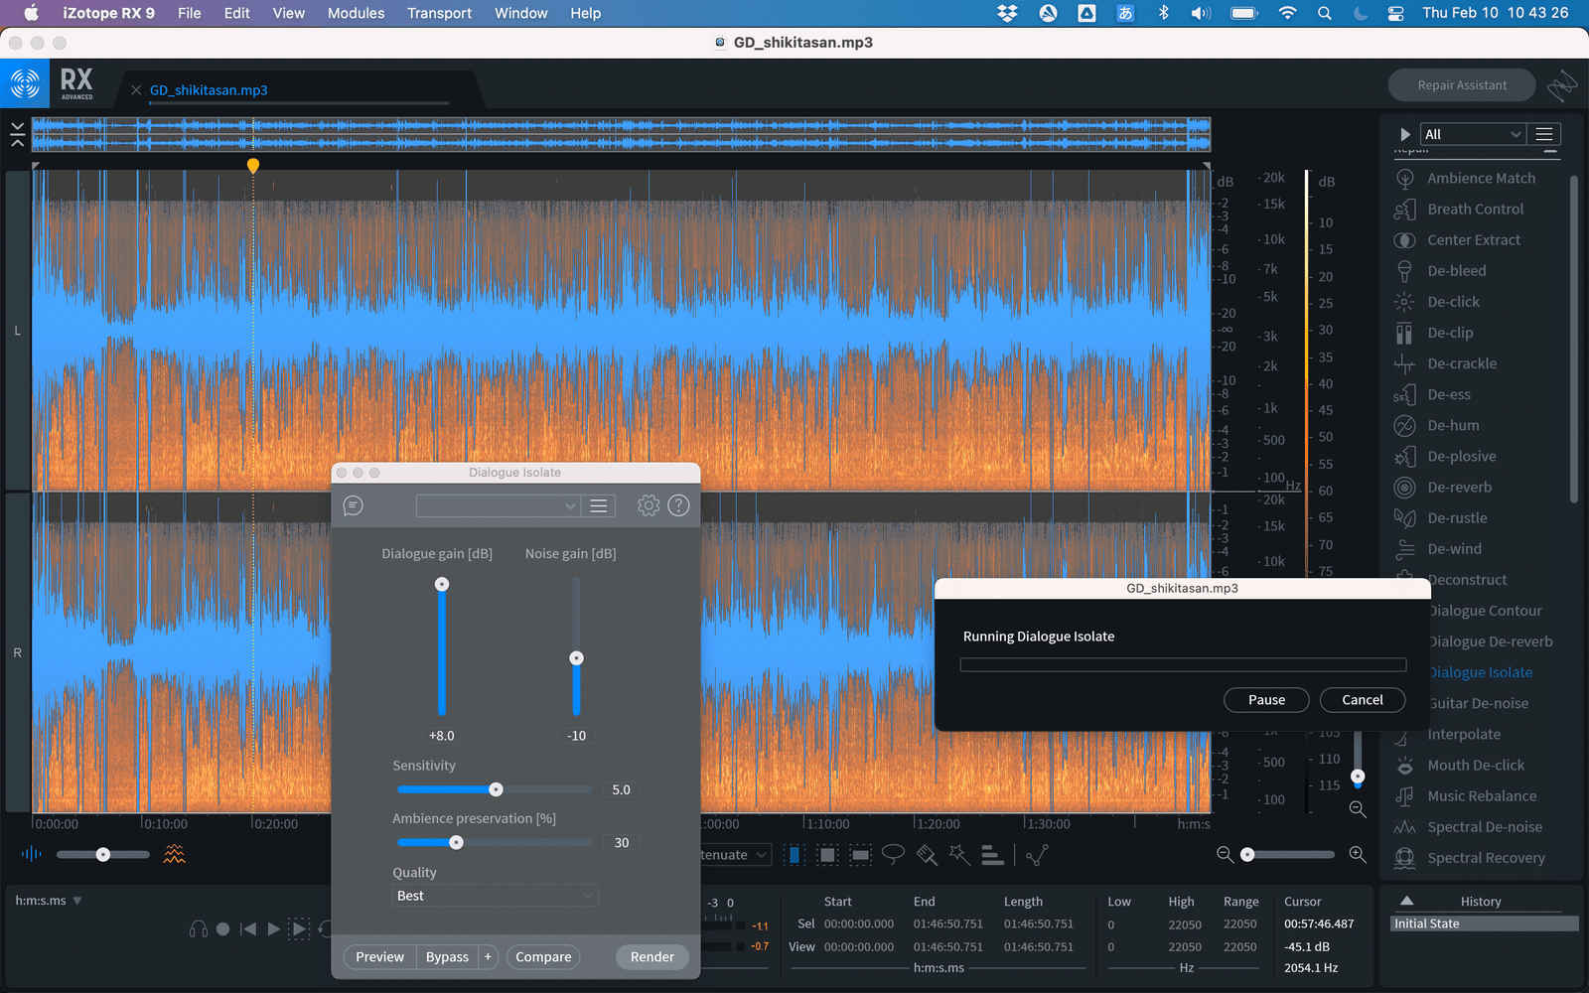Open the Spectral Recovery module
The image size is (1589, 993).
point(1470,857)
